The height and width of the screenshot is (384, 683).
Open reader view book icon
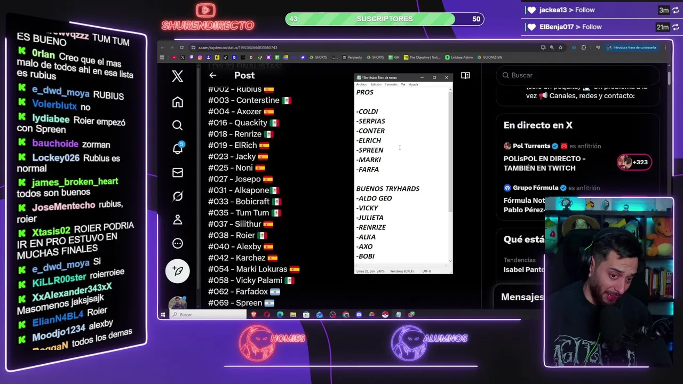[465, 76]
